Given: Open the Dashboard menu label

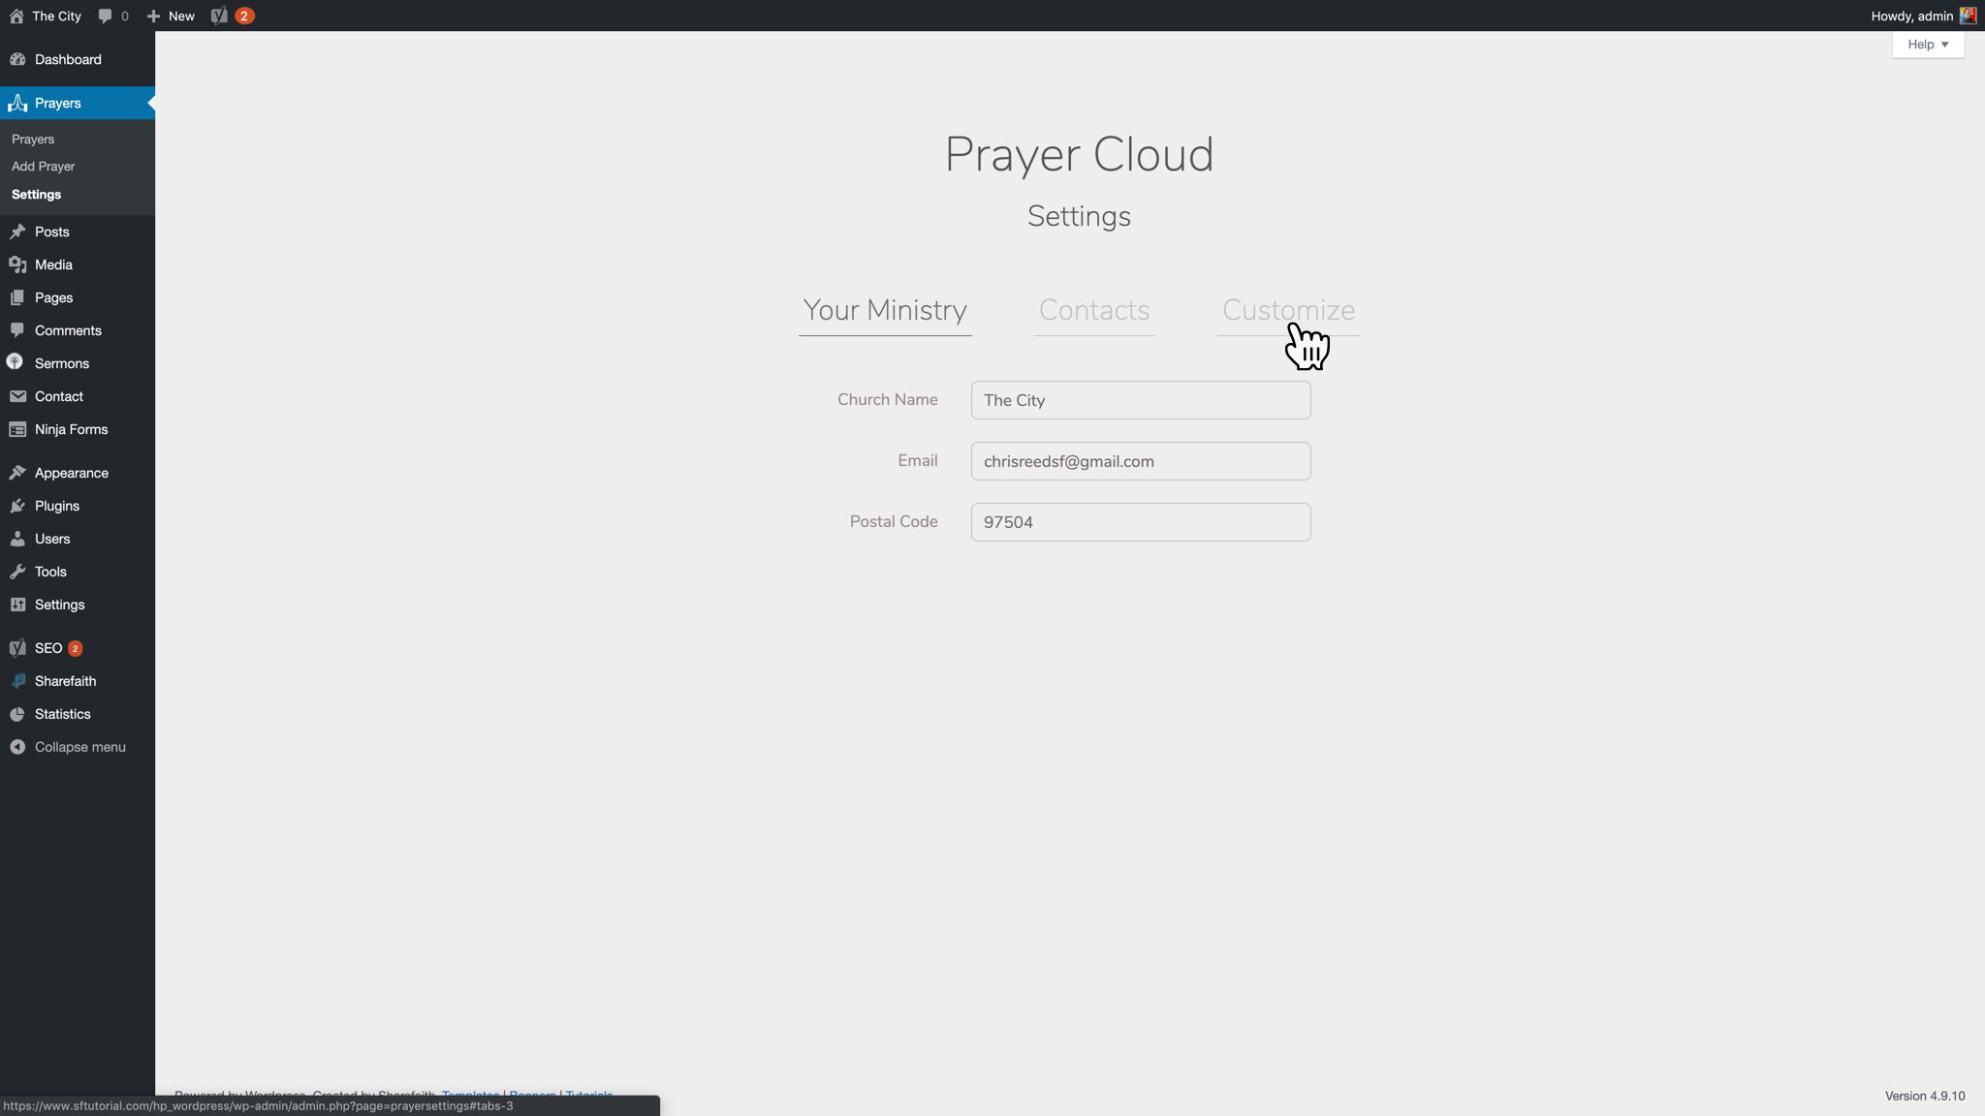Looking at the screenshot, I should tap(68, 59).
